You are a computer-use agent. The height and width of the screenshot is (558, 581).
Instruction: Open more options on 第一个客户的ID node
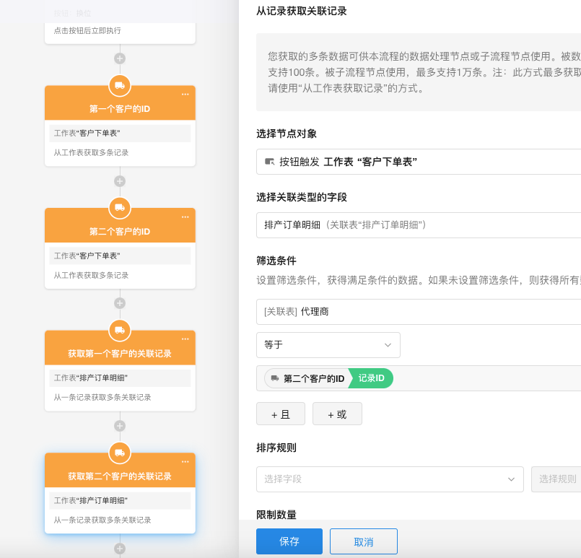tap(185, 95)
